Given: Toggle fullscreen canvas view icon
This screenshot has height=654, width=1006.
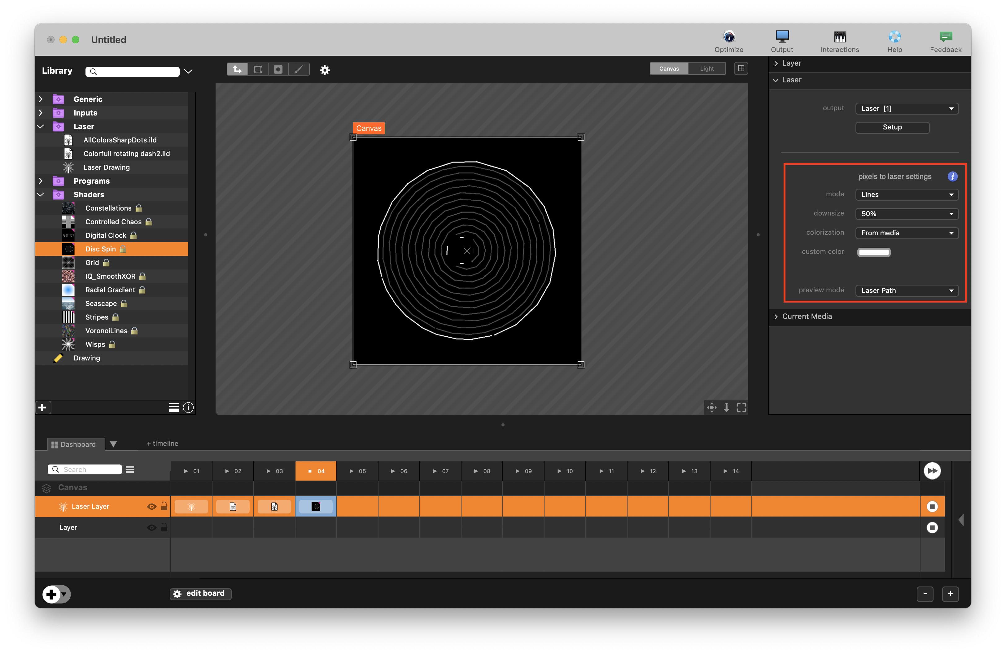Looking at the screenshot, I should 741,407.
